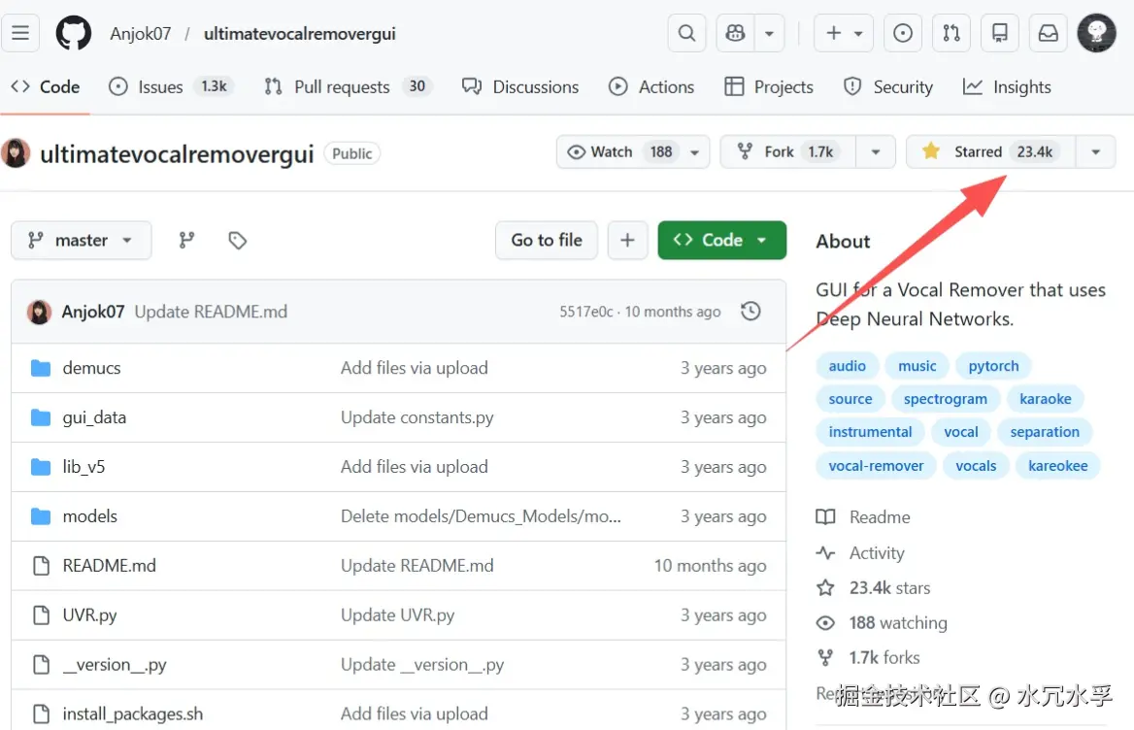Open the star lists dropdown arrow
The width and height of the screenshot is (1134, 730).
[x=1096, y=151]
